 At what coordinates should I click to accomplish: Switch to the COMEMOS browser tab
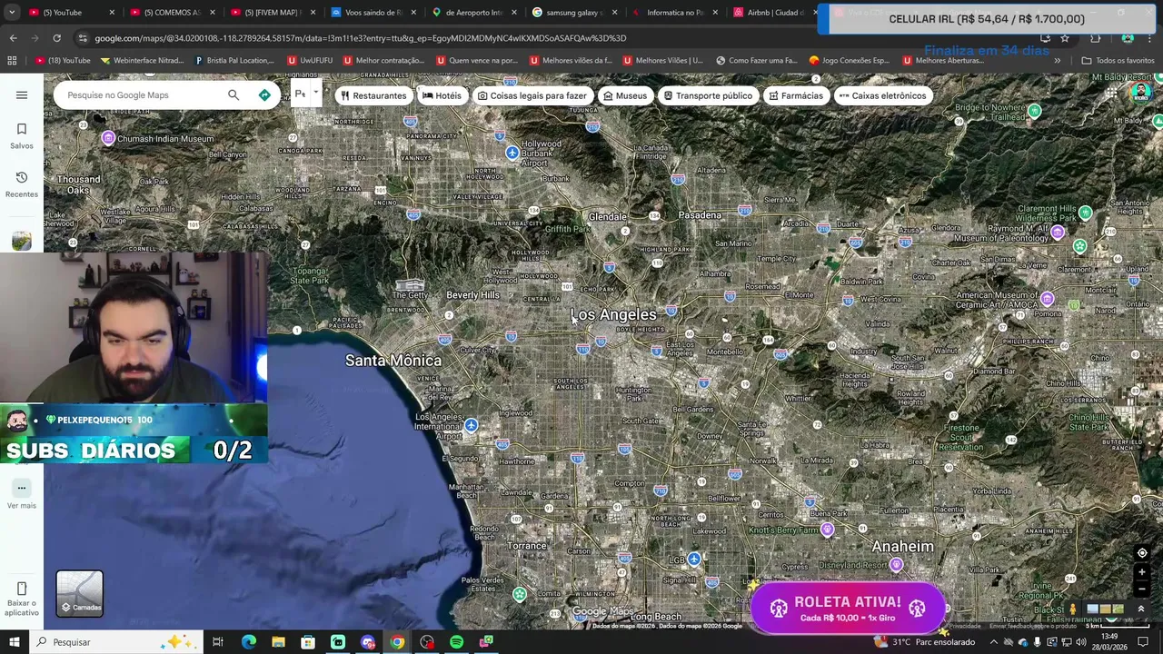[173, 13]
